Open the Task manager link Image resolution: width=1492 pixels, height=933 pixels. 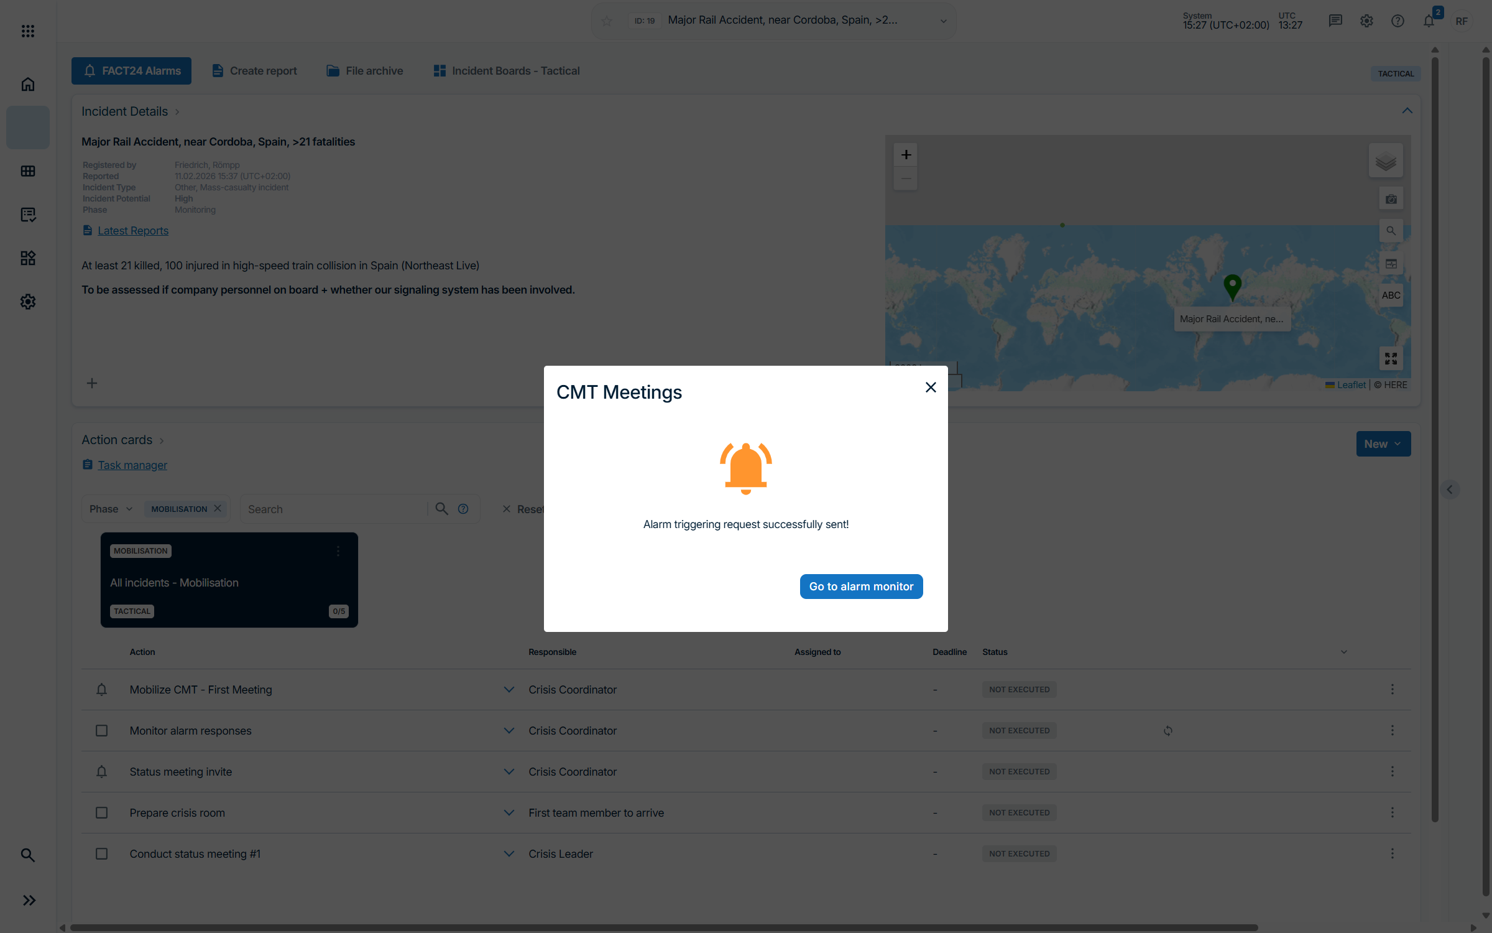pyautogui.click(x=132, y=465)
